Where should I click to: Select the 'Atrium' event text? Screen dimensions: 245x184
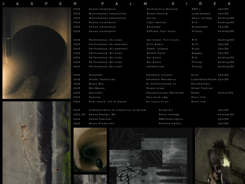[x=151, y=18]
